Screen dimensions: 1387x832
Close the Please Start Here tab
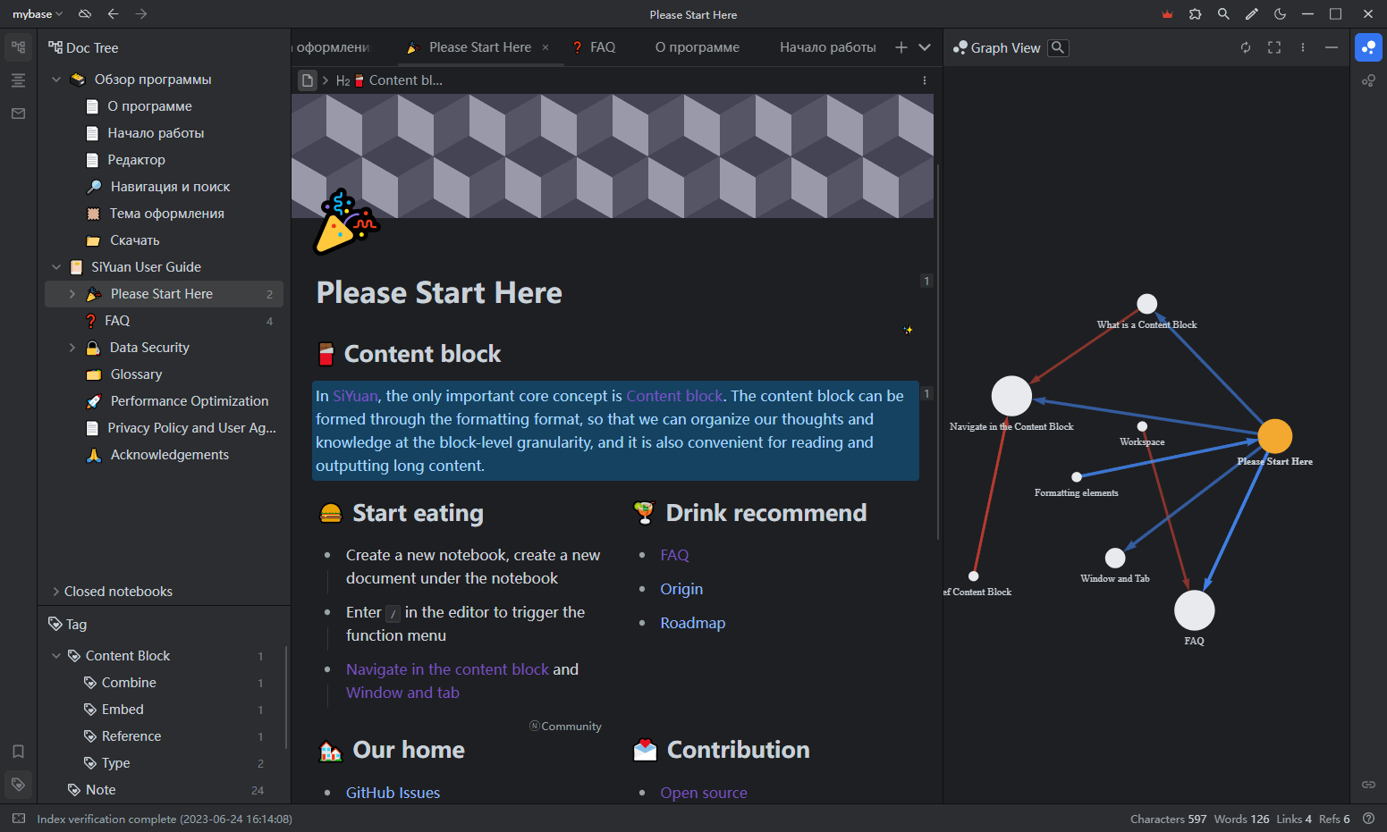coord(545,47)
